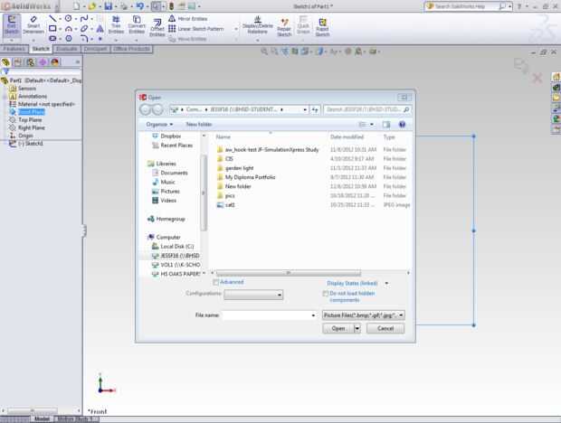This screenshot has width=561, height=423.
Task: Click the Back navigation arrow in the Open dialog
Action: coord(146,109)
